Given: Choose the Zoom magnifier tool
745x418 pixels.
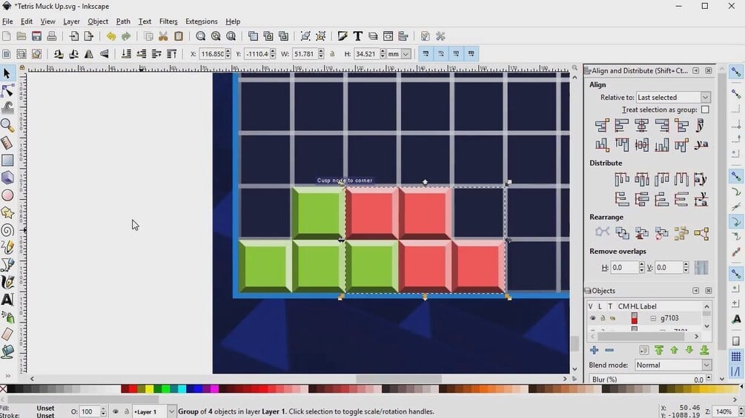Looking at the screenshot, I should pos(7,125).
